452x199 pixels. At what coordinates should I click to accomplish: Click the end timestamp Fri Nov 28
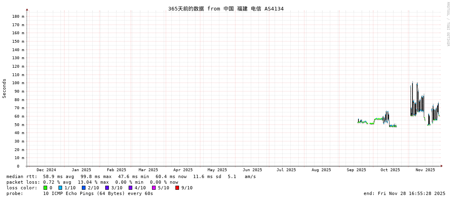pos(404,193)
